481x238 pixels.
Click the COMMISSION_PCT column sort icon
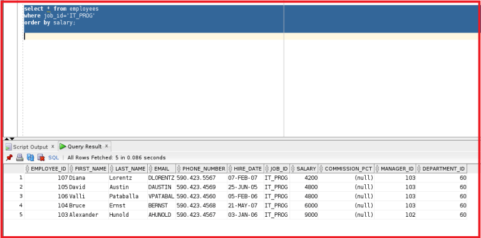pos(321,169)
